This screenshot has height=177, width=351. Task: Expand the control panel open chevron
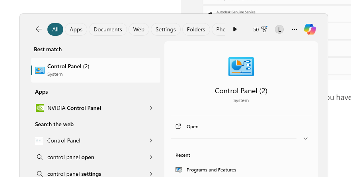[151, 158]
